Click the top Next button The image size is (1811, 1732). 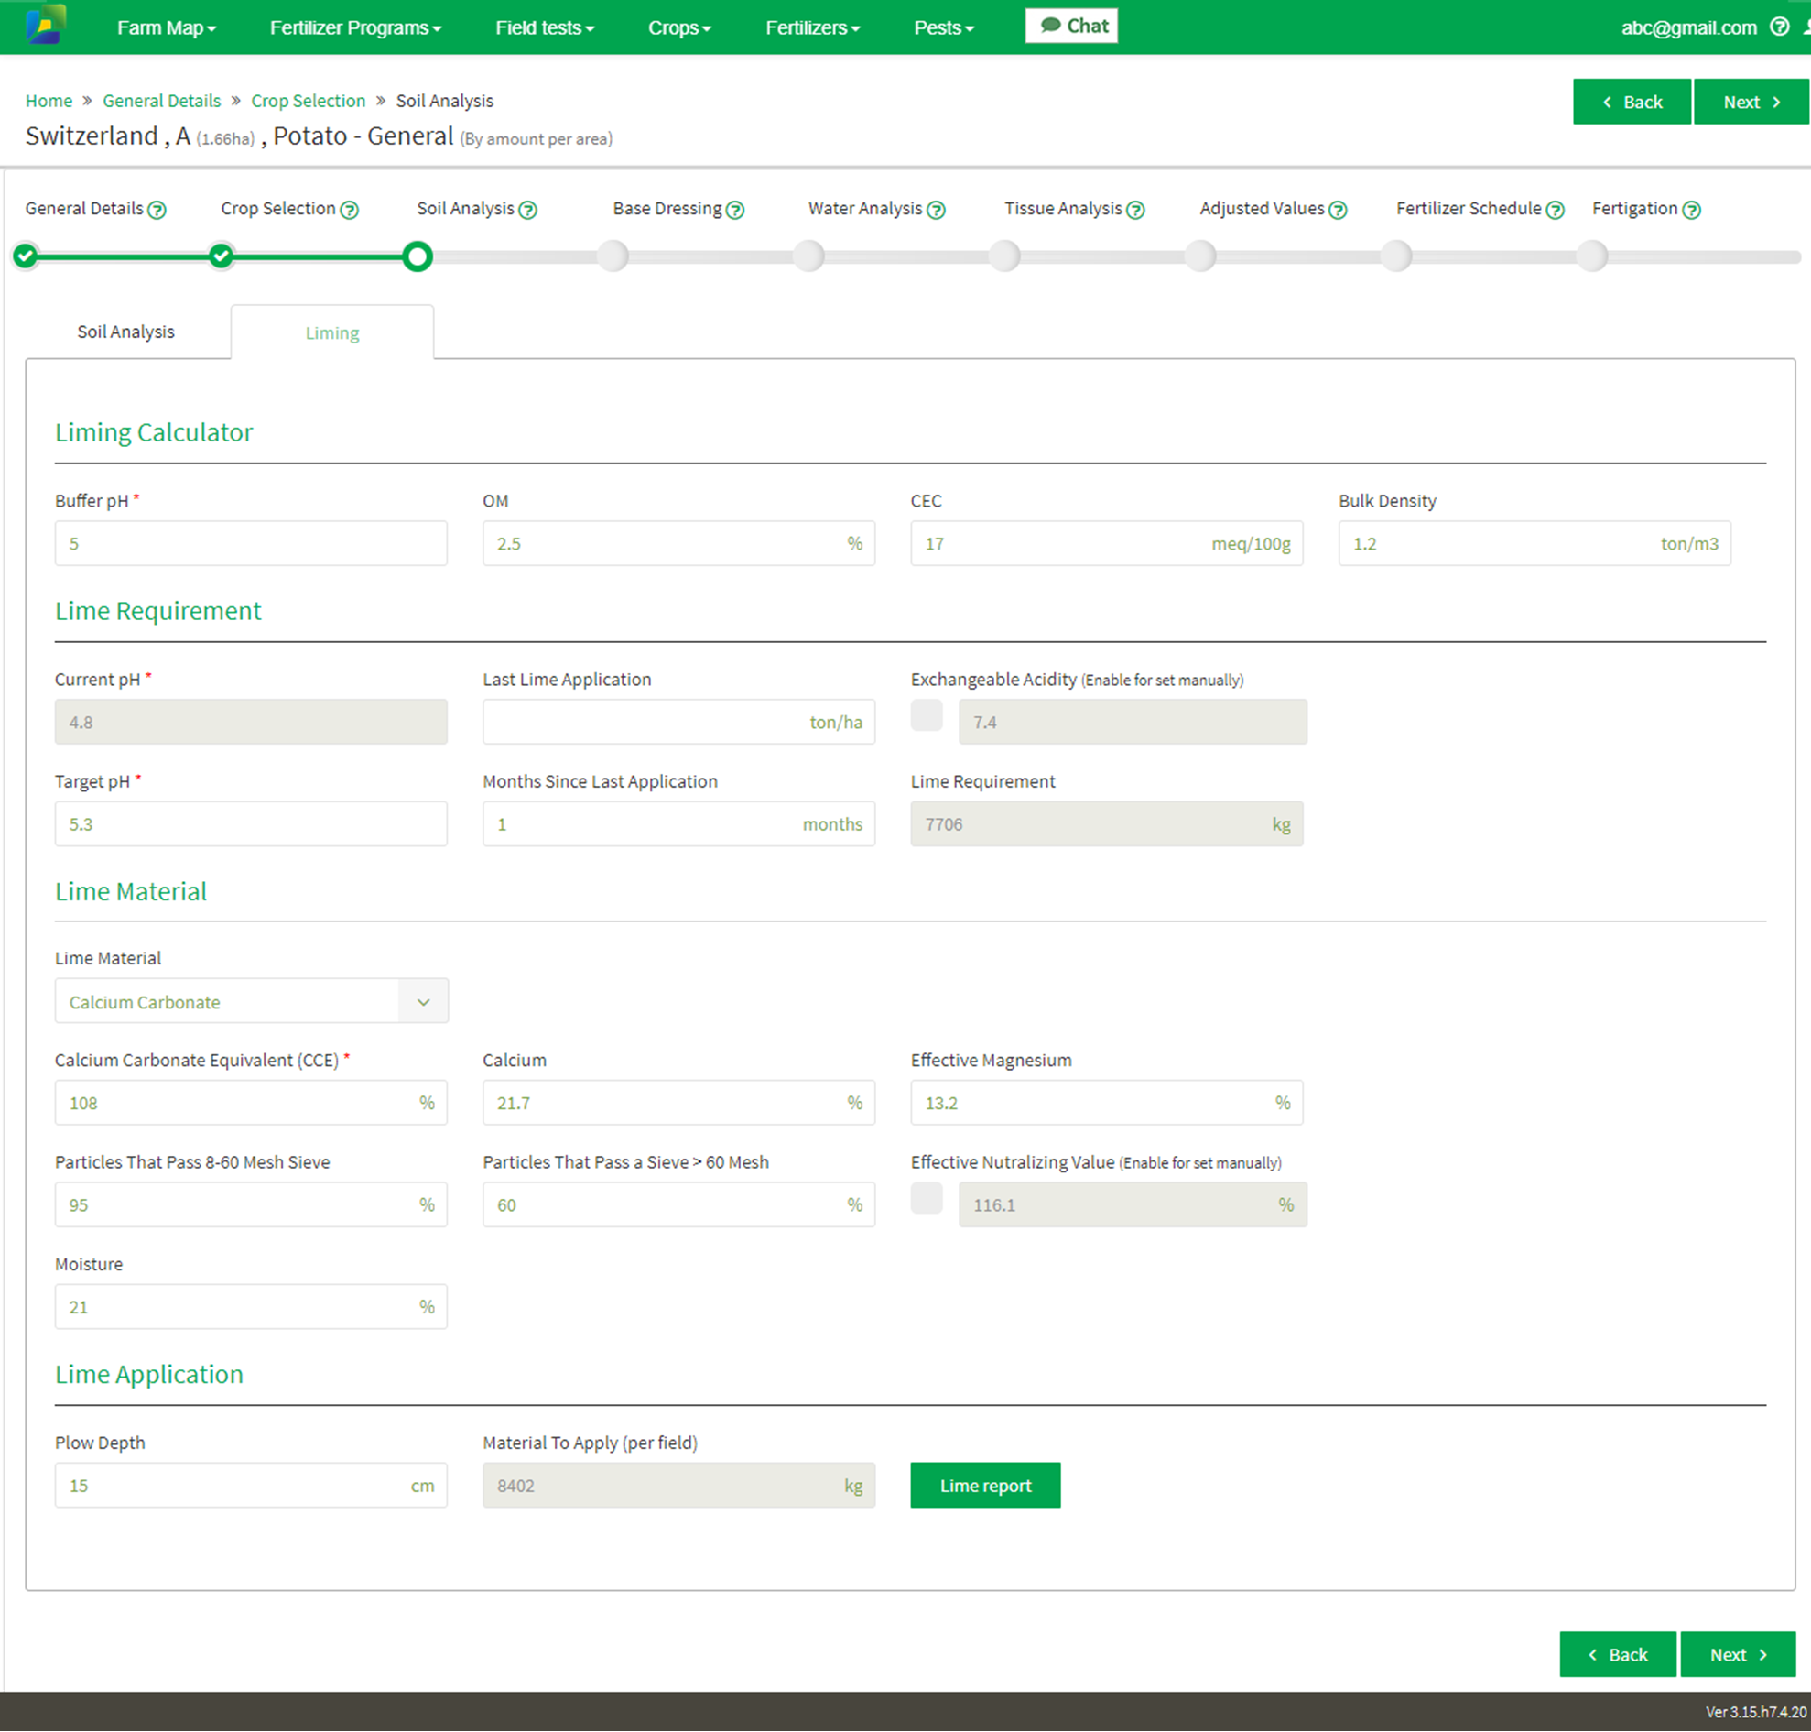pyautogui.click(x=1751, y=102)
